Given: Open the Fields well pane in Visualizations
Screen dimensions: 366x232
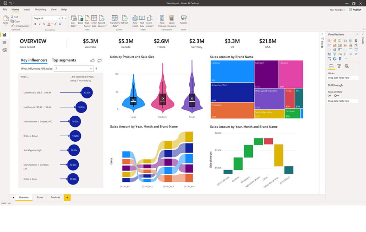Looking at the screenshot, I should (331, 66).
